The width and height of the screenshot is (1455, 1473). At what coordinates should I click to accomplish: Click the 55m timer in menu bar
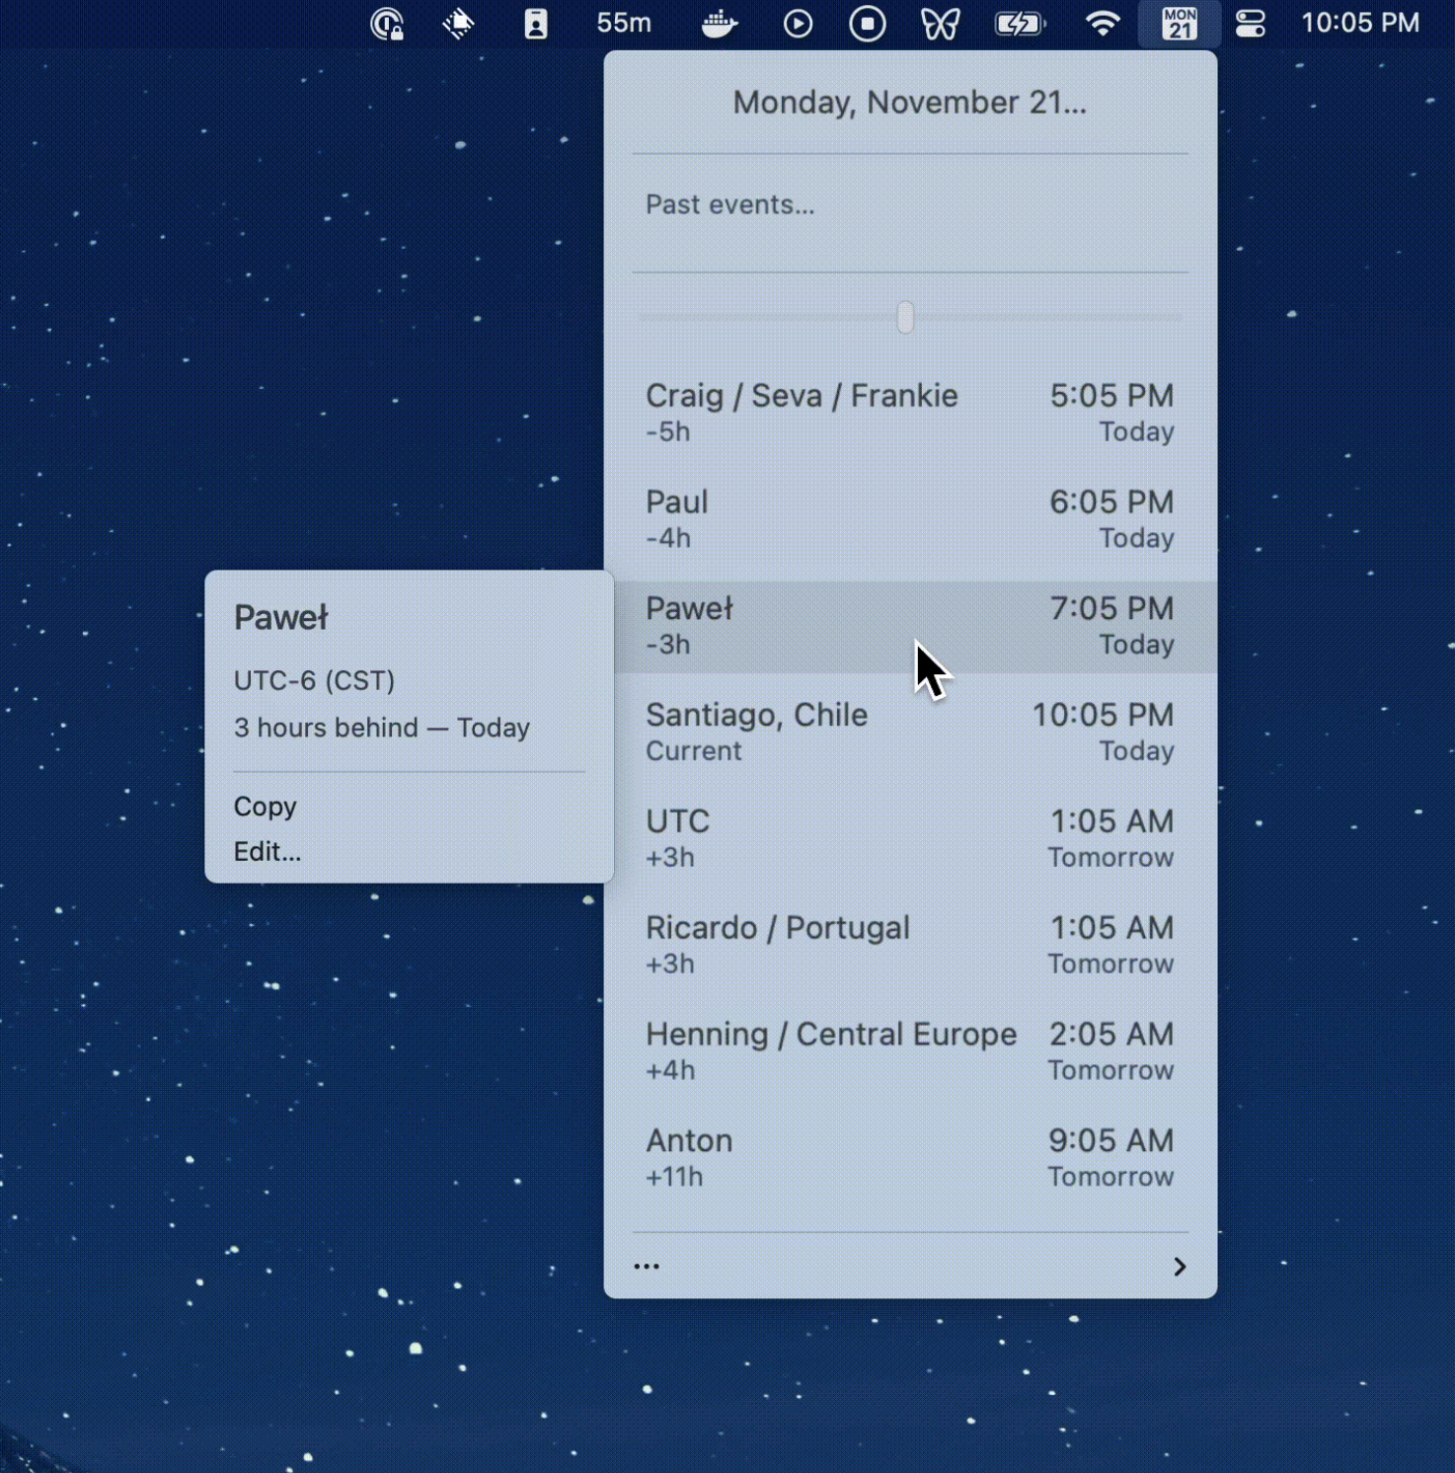(624, 23)
